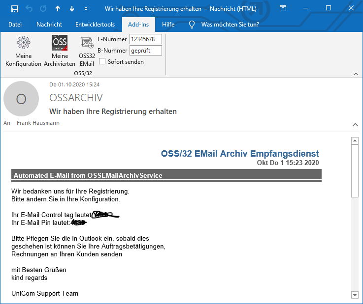The height and width of the screenshot is (304, 363).
Task: Collapse the message header chevron
Action: tap(355, 125)
